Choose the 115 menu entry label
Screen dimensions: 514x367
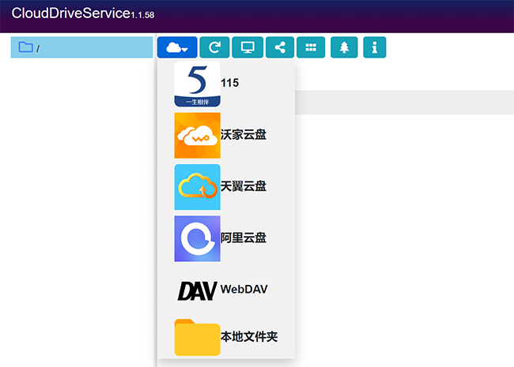click(x=230, y=83)
